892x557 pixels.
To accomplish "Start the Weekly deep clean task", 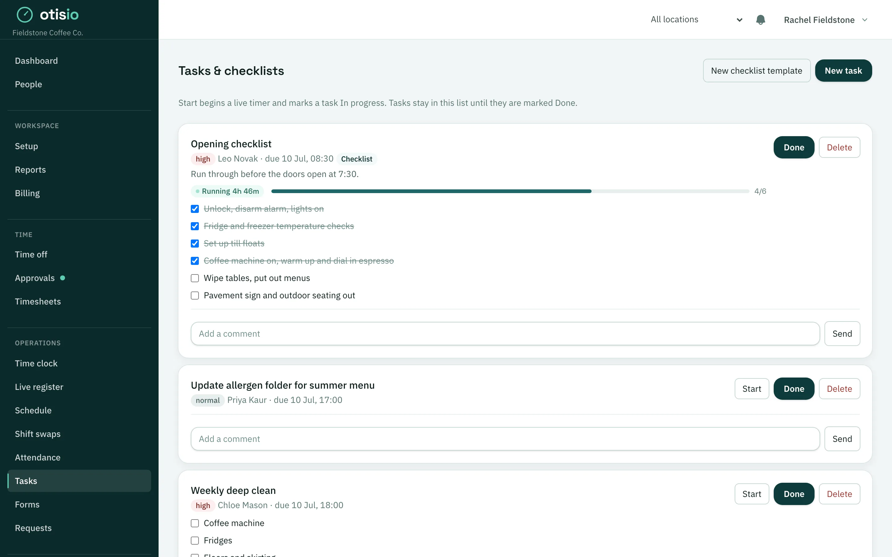I will [752, 494].
